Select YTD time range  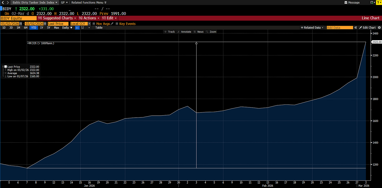tap(33, 28)
